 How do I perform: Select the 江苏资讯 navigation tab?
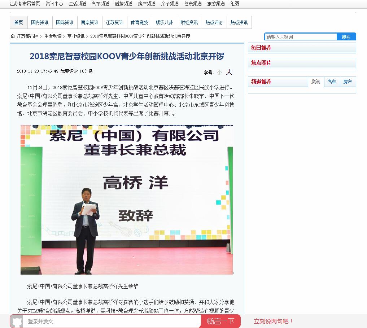click(115, 22)
